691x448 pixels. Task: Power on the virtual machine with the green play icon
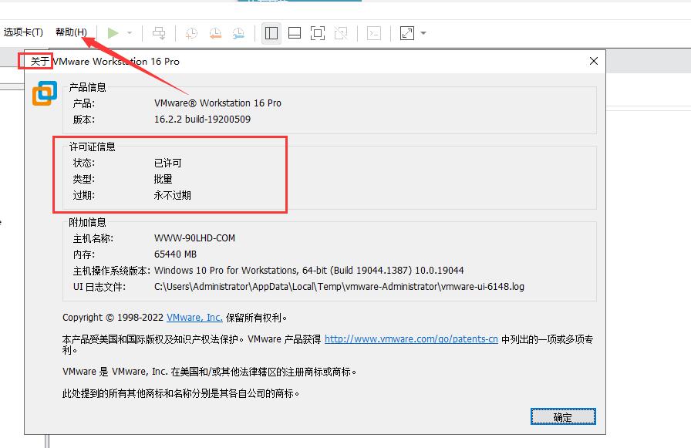(x=113, y=33)
